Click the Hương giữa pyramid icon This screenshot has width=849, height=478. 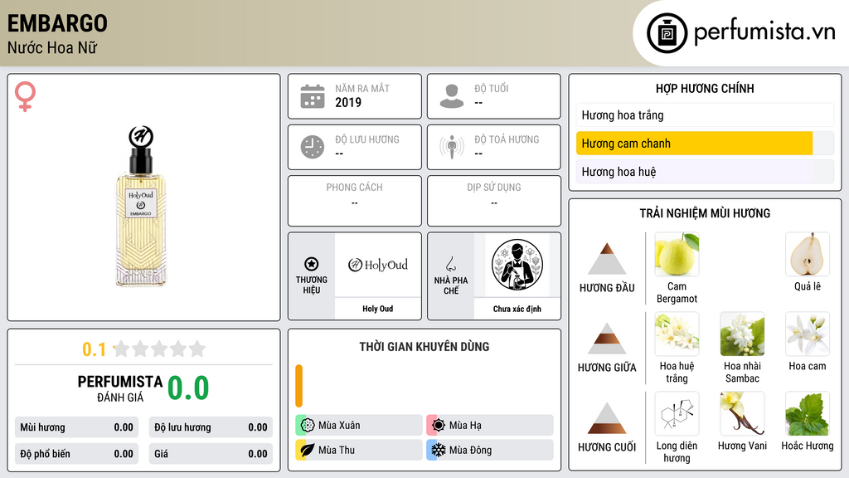[607, 339]
